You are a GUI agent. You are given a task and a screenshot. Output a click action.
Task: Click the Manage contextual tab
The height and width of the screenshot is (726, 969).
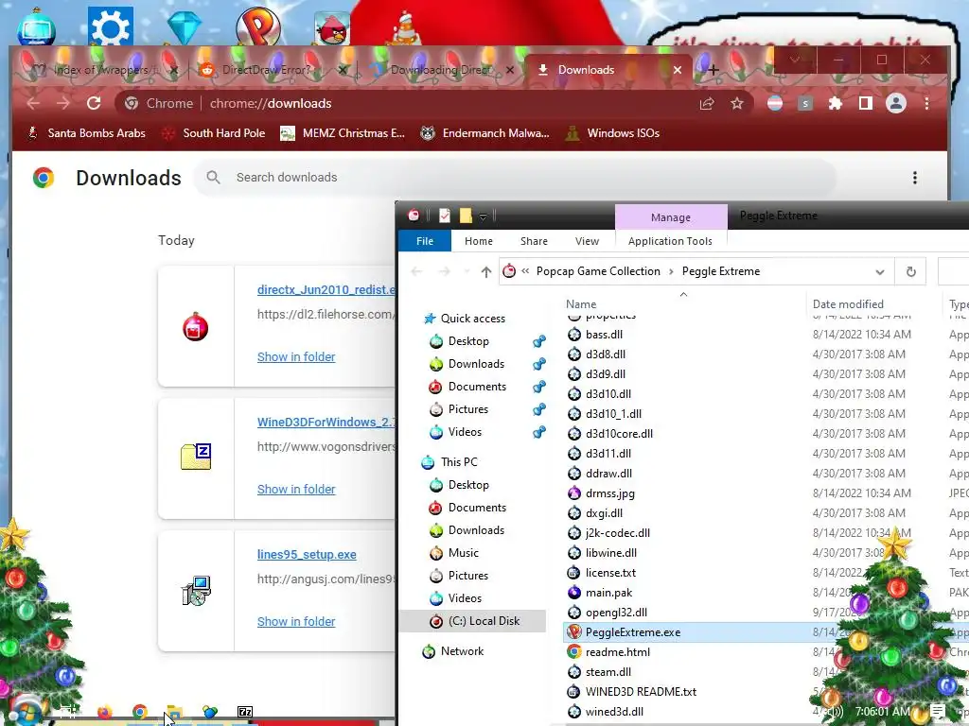tap(671, 217)
